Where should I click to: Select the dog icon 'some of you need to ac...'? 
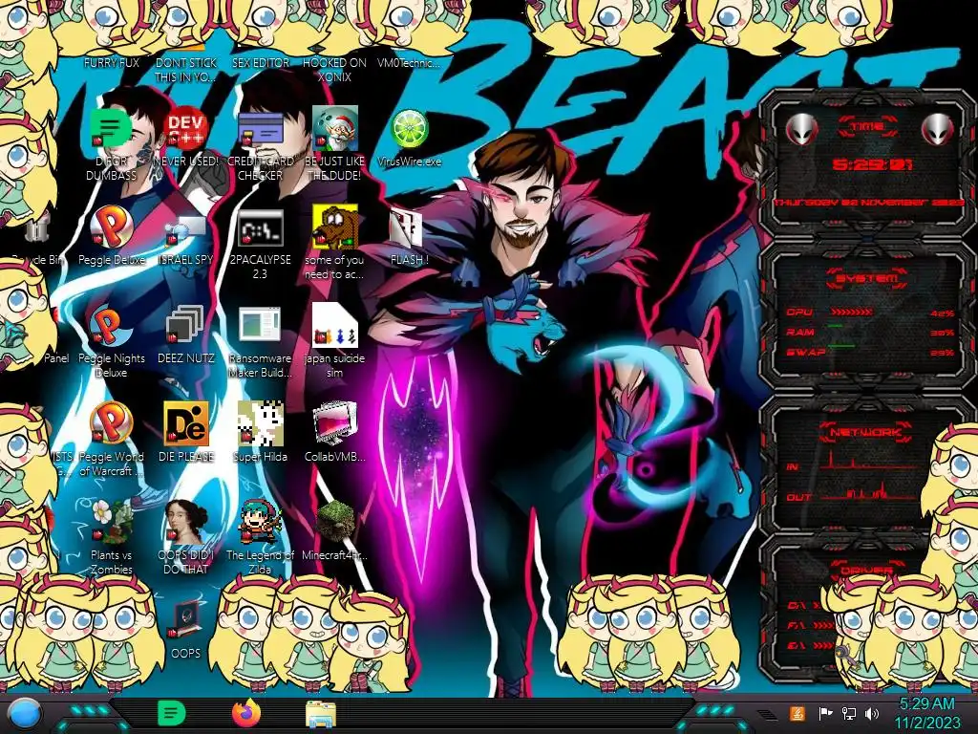[x=334, y=227]
